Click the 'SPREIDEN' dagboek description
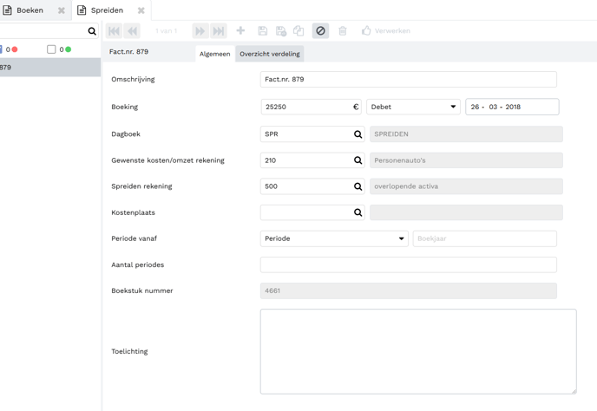The width and height of the screenshot is (597, 411). tap(466, 134)
